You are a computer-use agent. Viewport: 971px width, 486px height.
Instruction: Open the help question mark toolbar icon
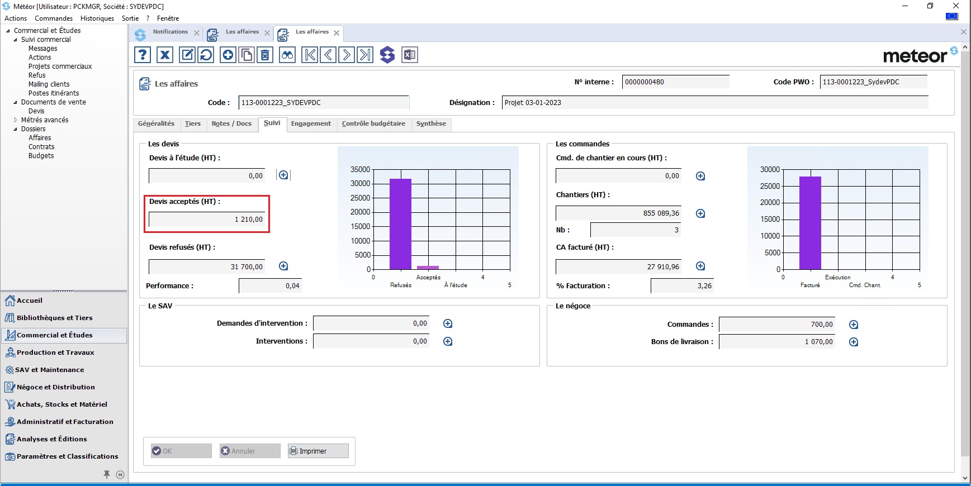143,55
